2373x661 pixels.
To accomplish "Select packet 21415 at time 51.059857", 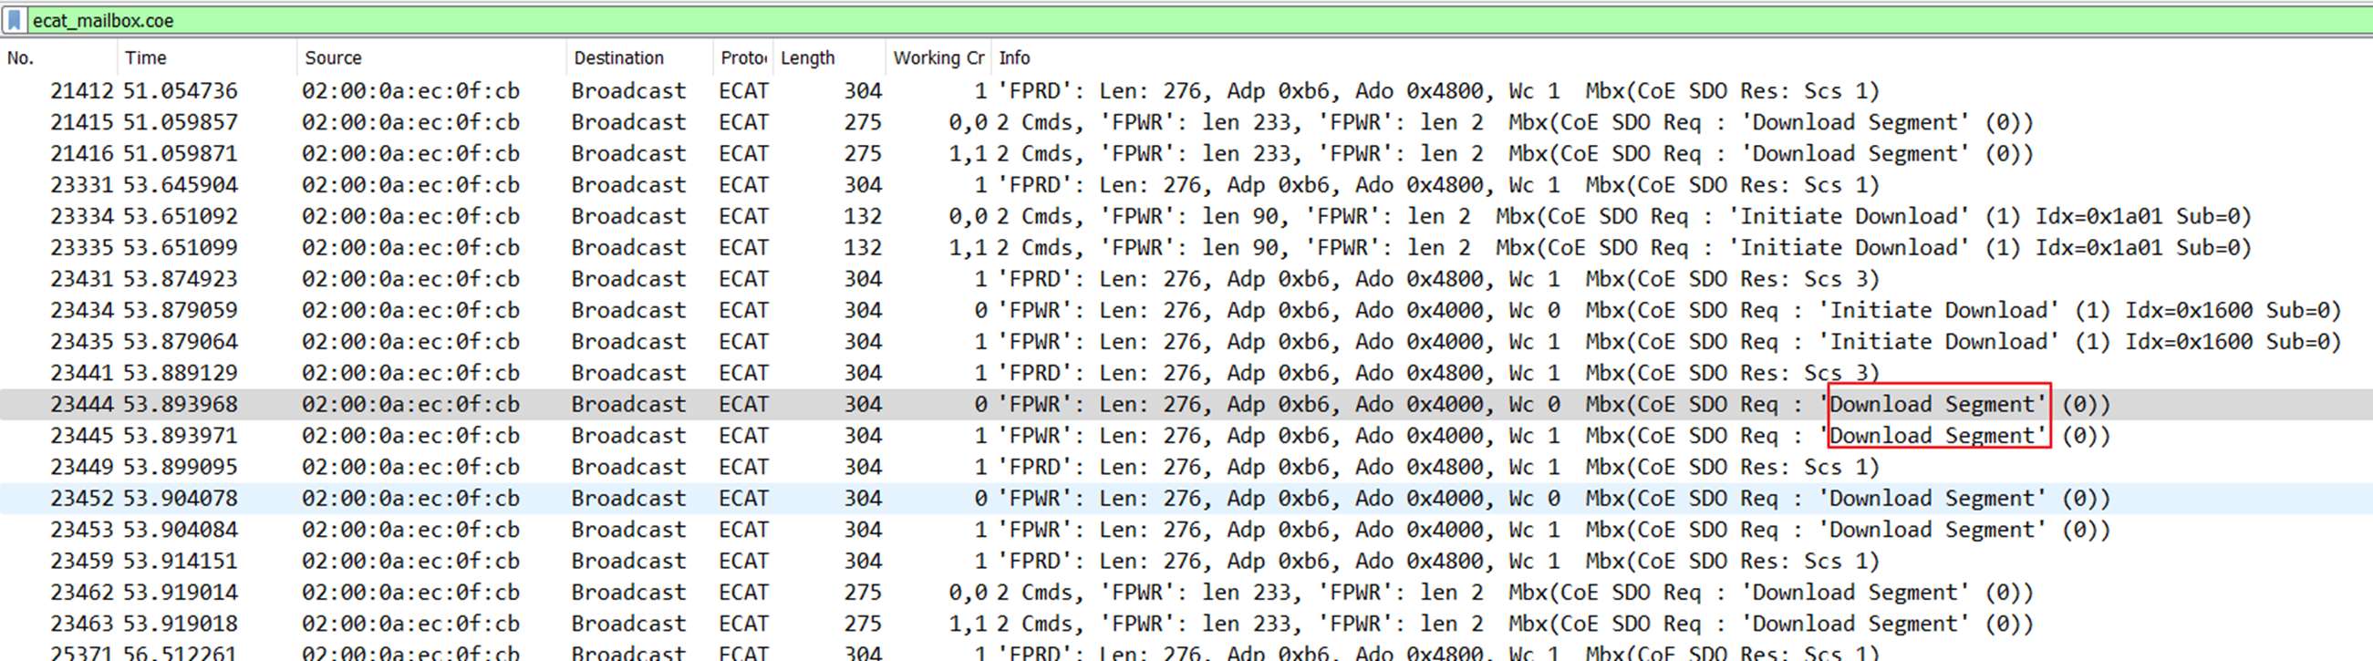I will coord(81,122).
